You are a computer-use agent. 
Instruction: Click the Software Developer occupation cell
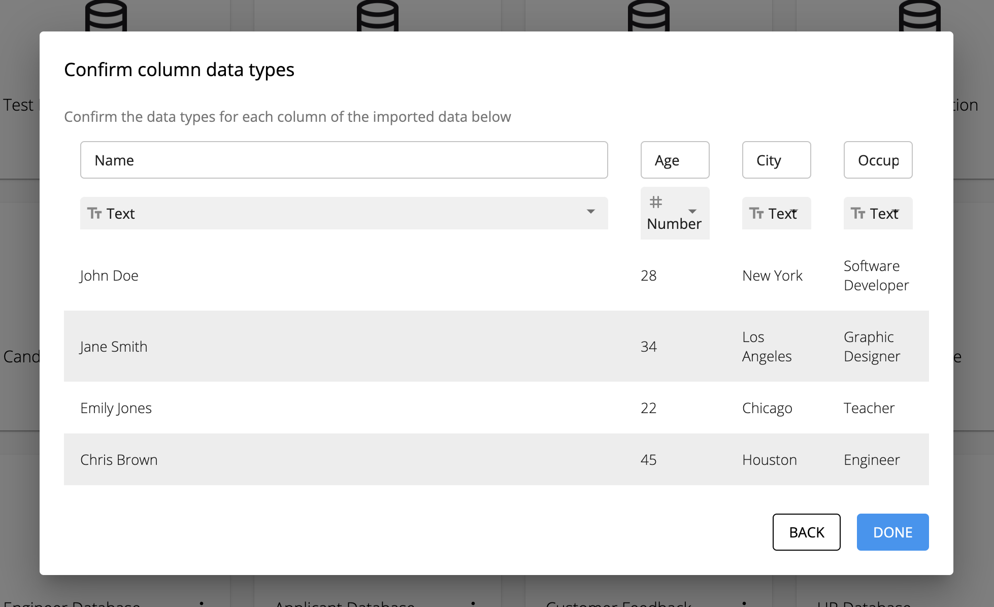click(876, 276)
